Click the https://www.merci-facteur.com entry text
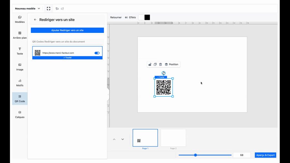290x163 pixels. (x=58, y=53)
